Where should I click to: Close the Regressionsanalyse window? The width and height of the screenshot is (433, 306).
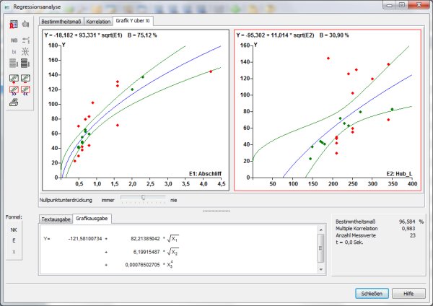click(x=419, y=5)
